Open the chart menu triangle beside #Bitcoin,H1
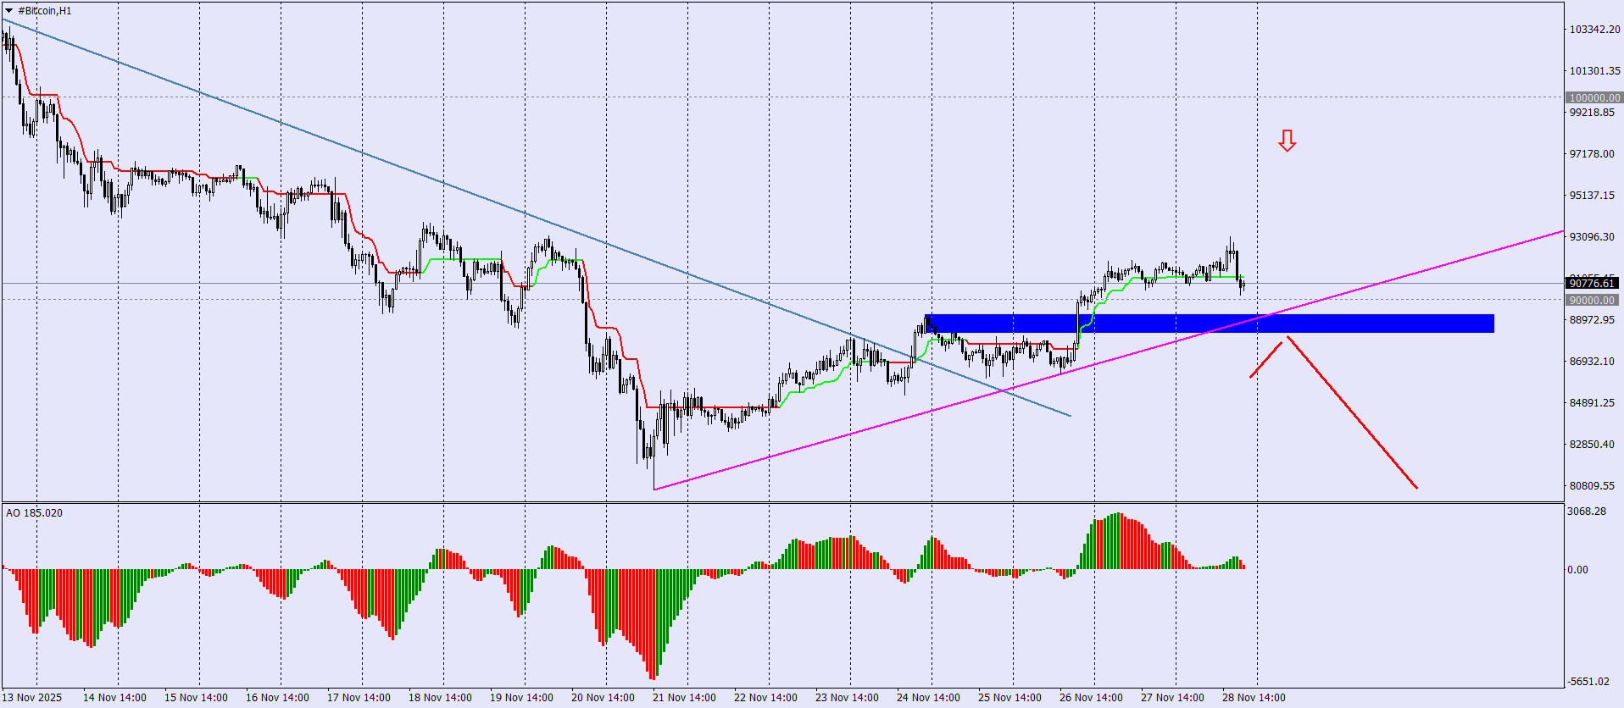This screenshot has height=708, width=1624. (9, 11)
